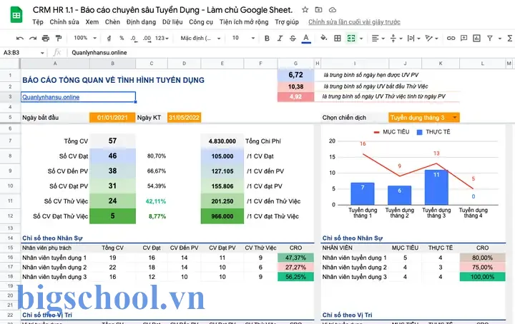Open last edit history link
The image size is (515, 324).
click(x=354, y=22)
